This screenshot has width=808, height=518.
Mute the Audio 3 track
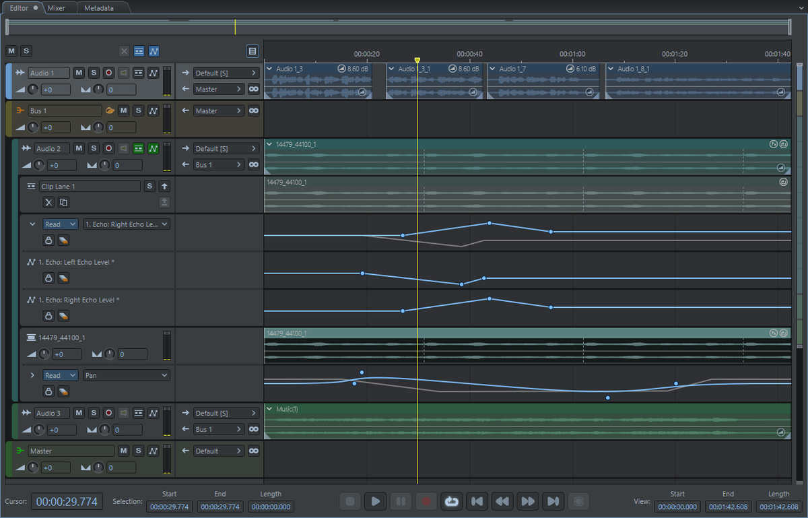[79, 413]
